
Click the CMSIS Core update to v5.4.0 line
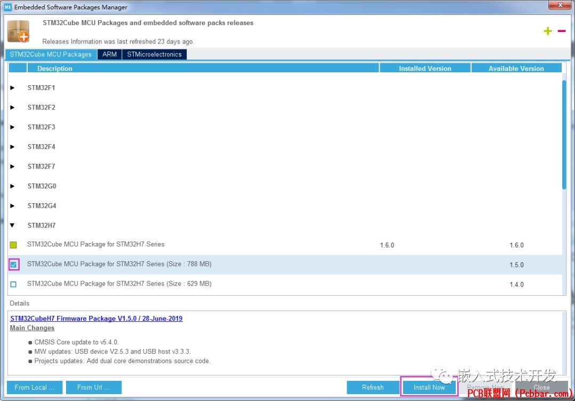76,342
